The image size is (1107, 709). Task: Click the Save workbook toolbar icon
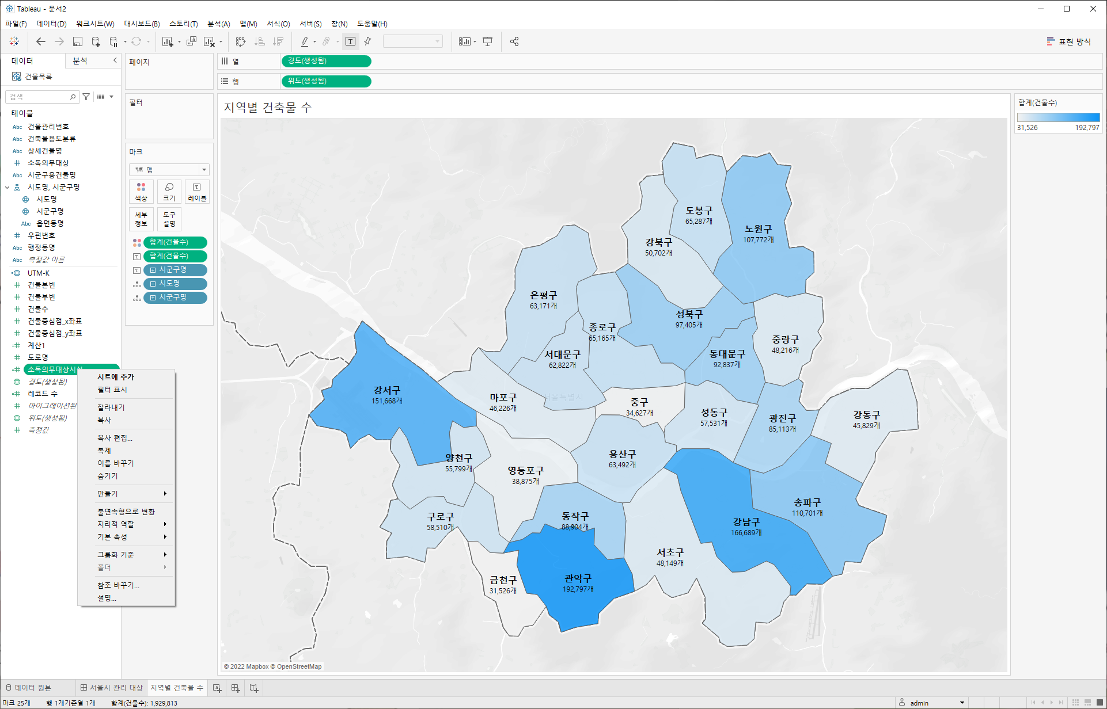[x=78, y=41]
